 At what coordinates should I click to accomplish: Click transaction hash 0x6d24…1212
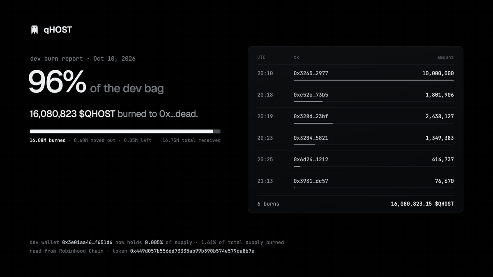pos(311,159)
